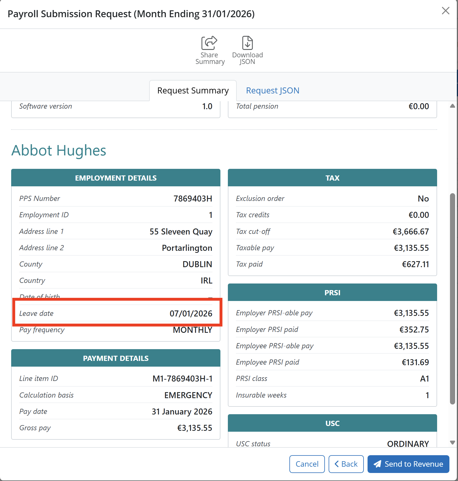Click the Leave date value 07/01/2026
Screen dimensions: 458x481
(x=191, y=313)
